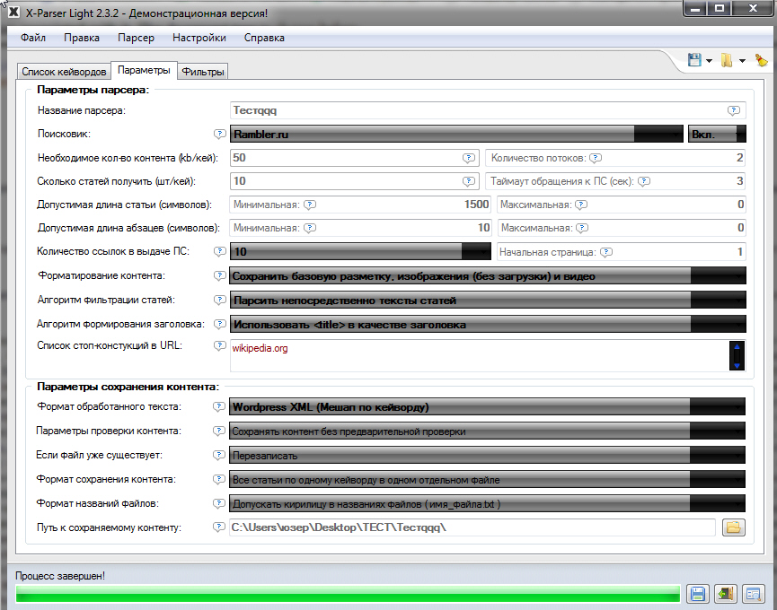Open the Перезаписать dropdown
Image resolution: width=777 pixels, height=610 pixels.
point(487,455)
